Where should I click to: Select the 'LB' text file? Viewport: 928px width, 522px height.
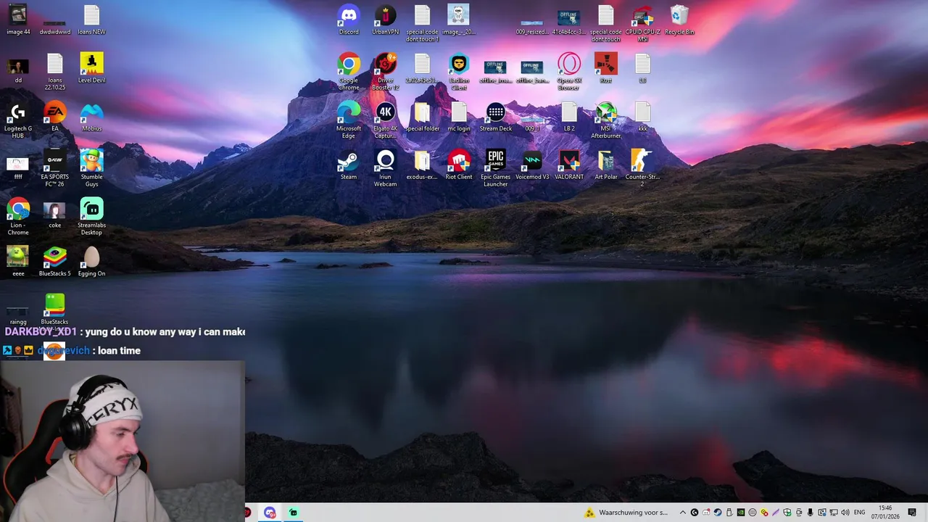coord(642,68)
